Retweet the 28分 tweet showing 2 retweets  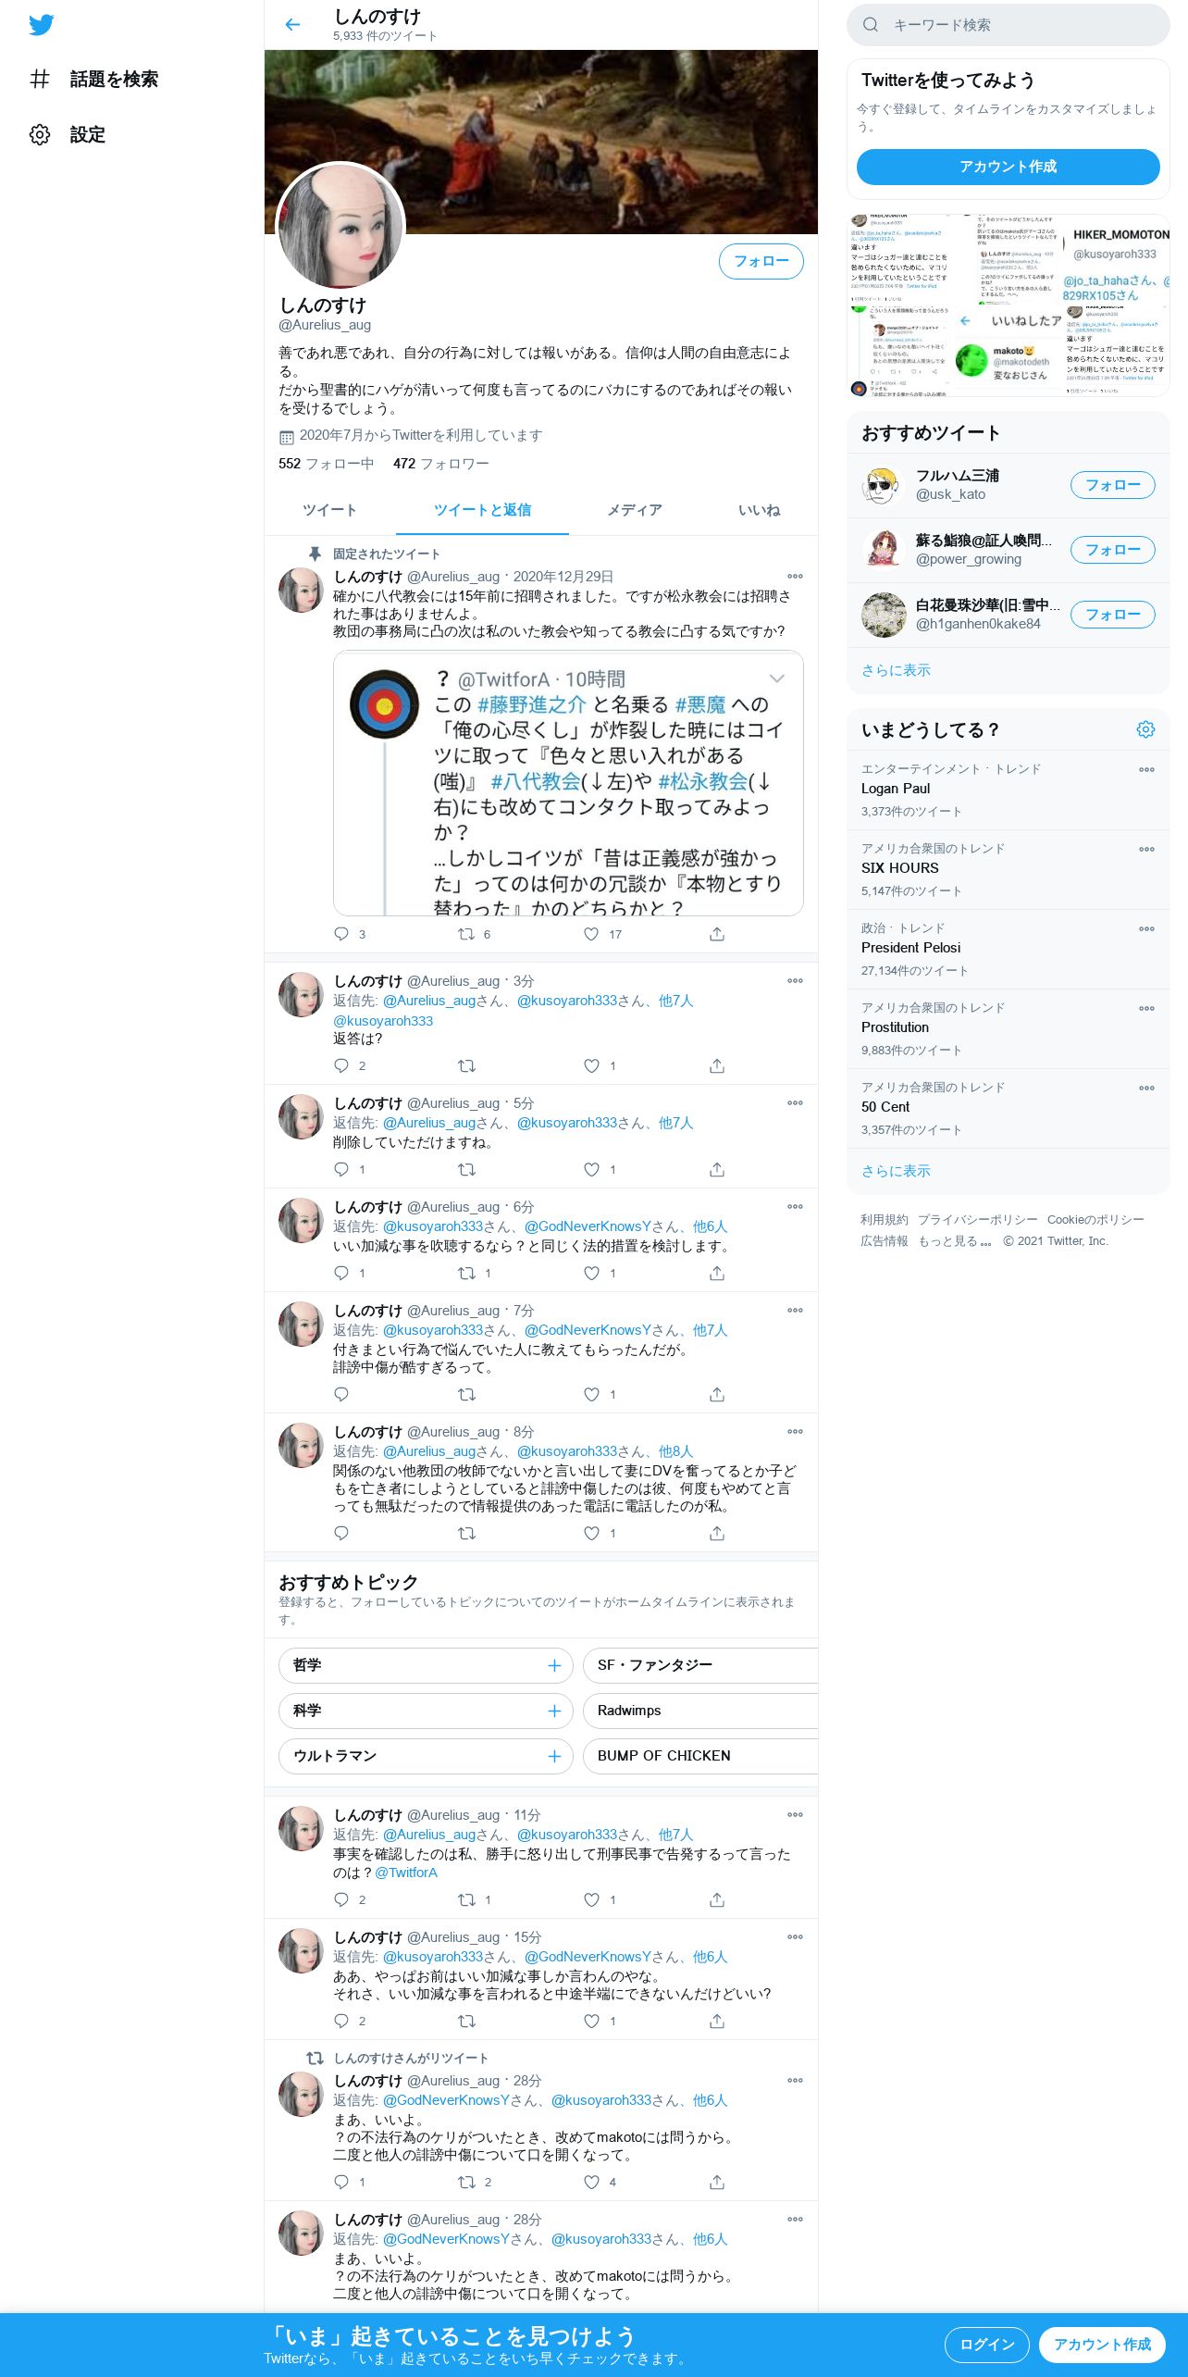tap(466, 2183)
